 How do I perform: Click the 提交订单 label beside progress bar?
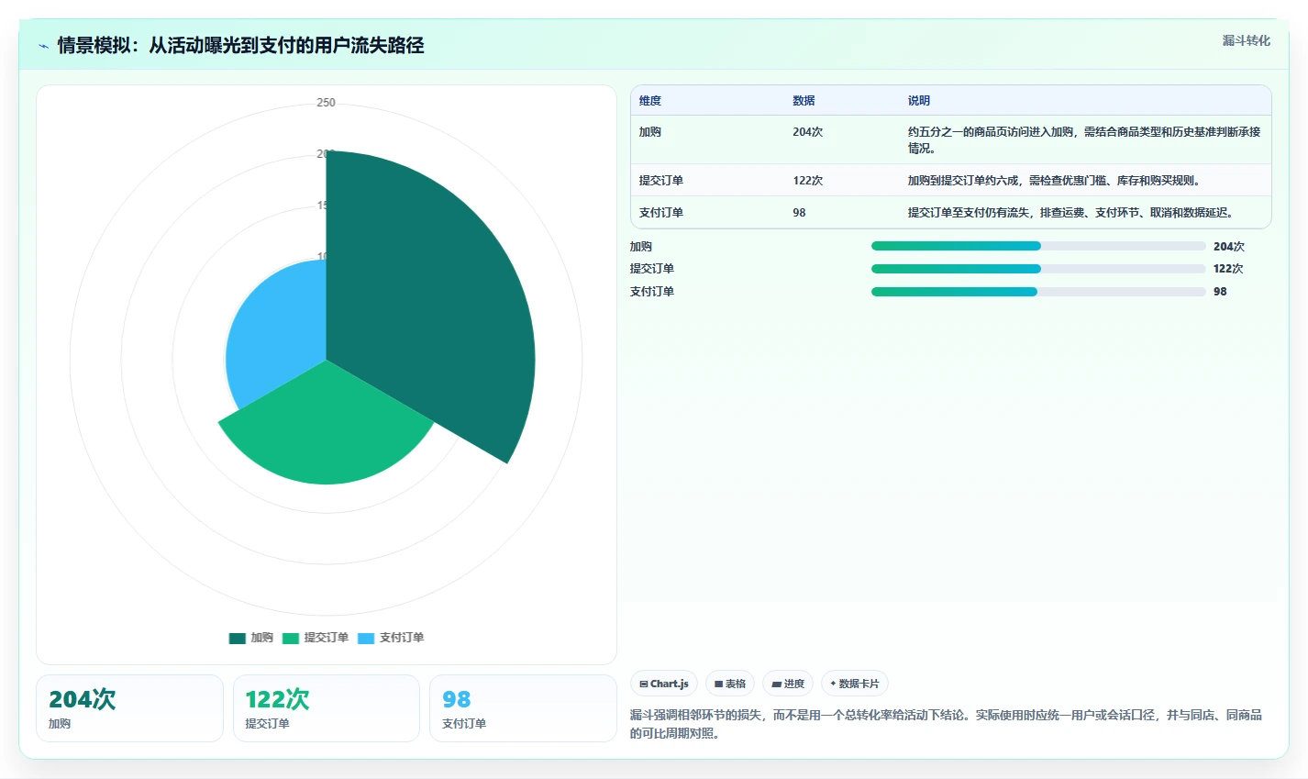(x=652, y=269)
